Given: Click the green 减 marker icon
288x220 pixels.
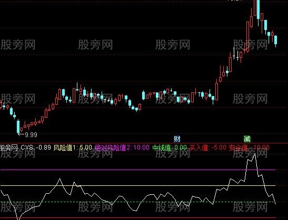Looking at the screenshot, I should pyautogui.click(x=247, y=139).
